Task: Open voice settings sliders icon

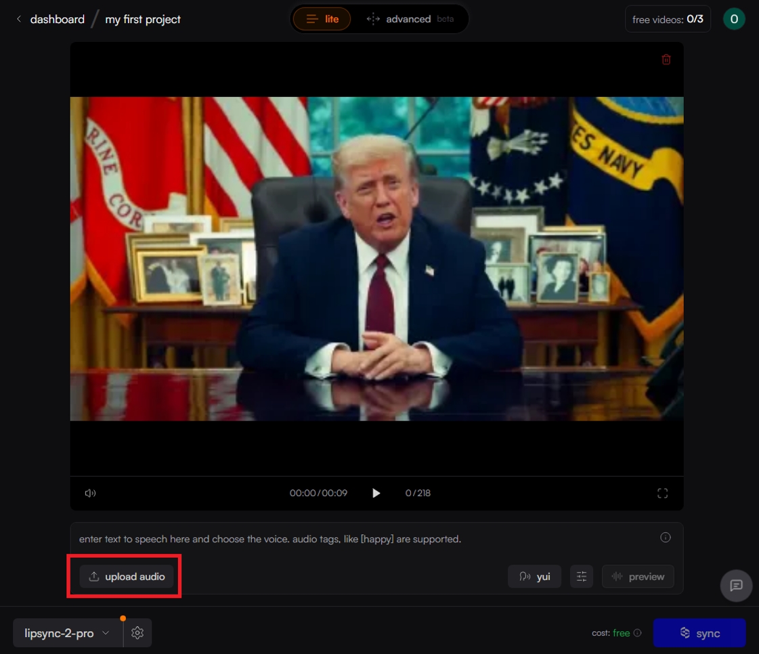Action: click(x=582, y=577)
